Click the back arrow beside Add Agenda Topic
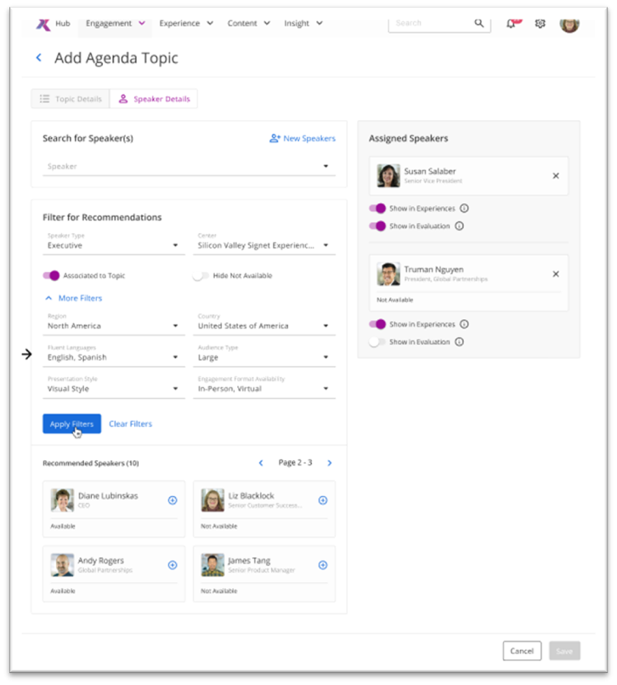This screenshot has height=685, width=617. (x=38, y=58)
